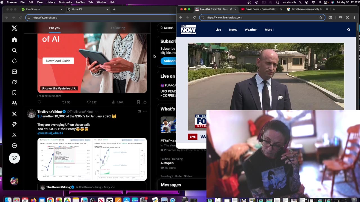Screen dimensions: 360x202
Task: Open X Communities people icon
Action: coord(14,103)
